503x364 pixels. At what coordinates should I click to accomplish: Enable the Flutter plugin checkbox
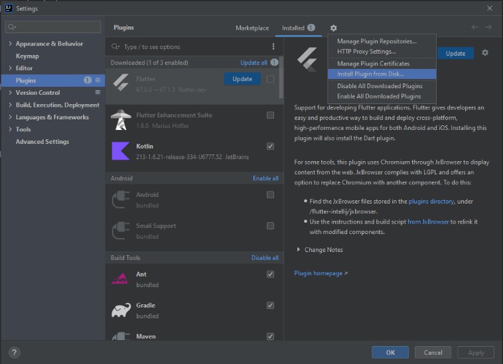(271, 79)
